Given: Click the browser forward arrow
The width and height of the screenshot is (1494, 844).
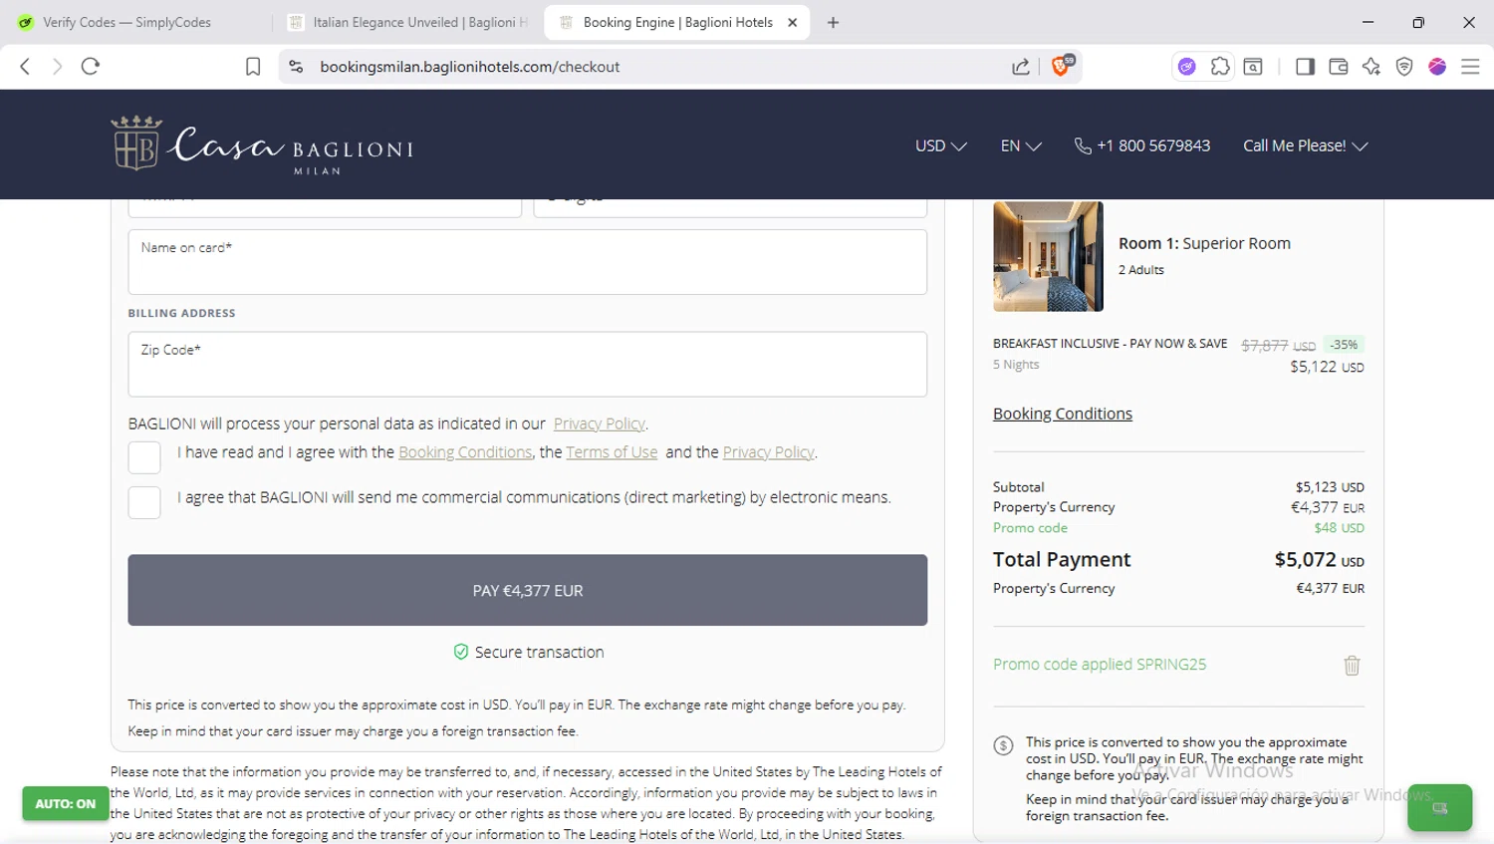Looking at the screenshot, I should (x=57, y=67).
